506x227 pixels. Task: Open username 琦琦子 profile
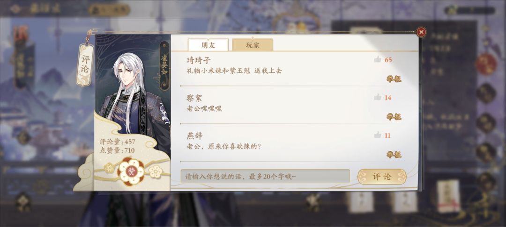[x=199, y=60]
